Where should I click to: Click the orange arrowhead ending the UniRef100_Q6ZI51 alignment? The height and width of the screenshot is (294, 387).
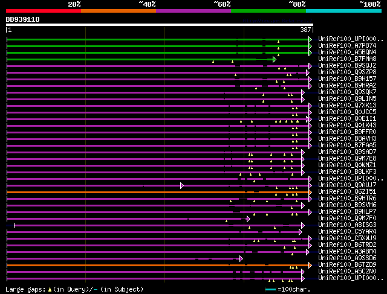click(310, 192)
